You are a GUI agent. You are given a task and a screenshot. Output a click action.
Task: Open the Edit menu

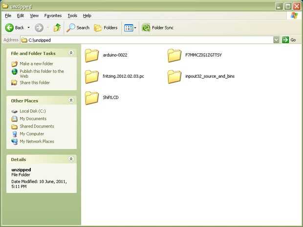point(21,16)
